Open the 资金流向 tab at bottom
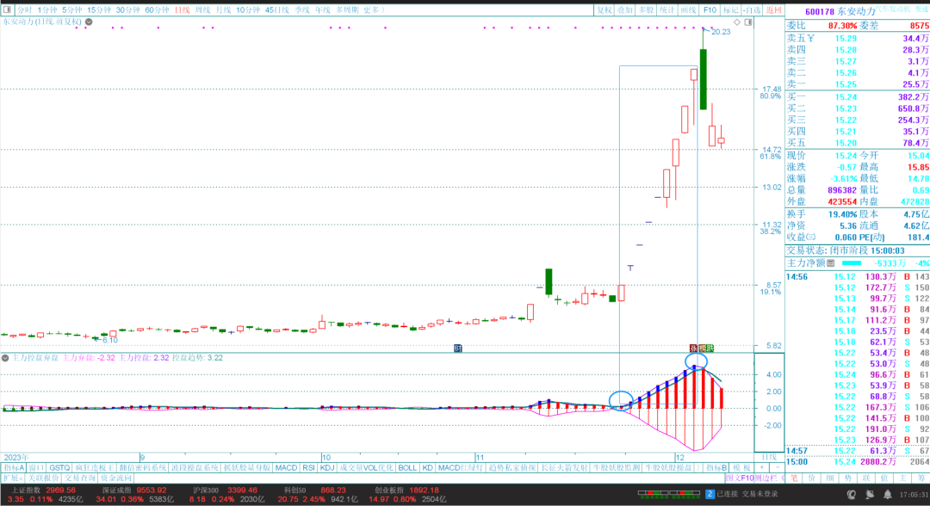 click(x=115, y=478)
